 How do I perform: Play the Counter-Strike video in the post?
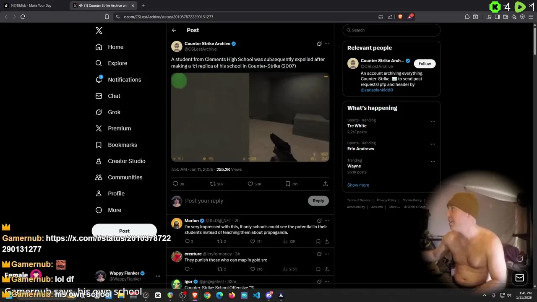coord(250,117)
